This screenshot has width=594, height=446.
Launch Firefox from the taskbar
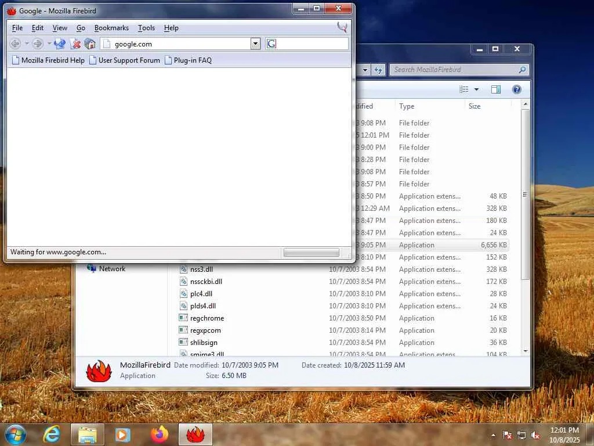(160, 434)
